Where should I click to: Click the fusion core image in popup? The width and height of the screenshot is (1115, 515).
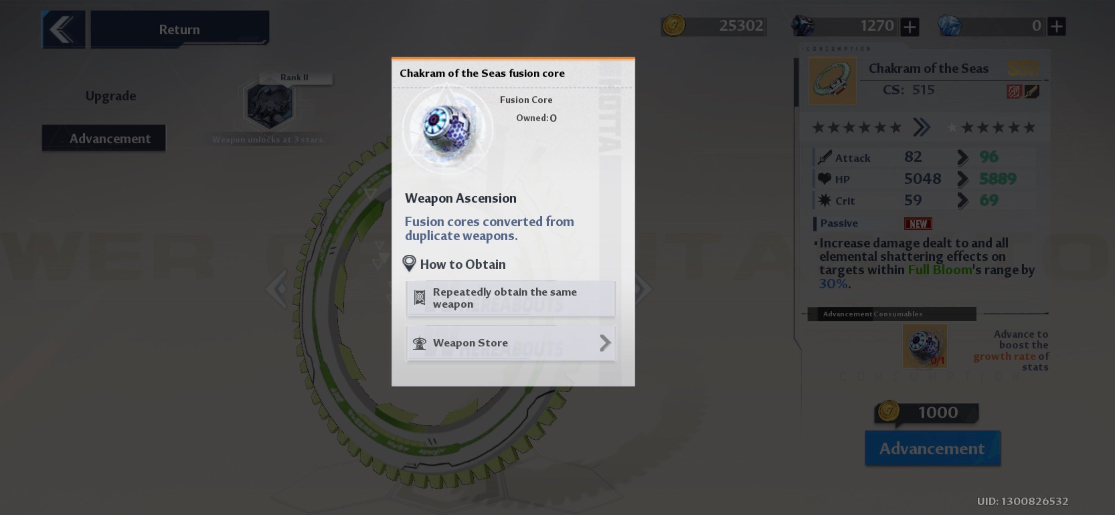(x=448, y=128)
